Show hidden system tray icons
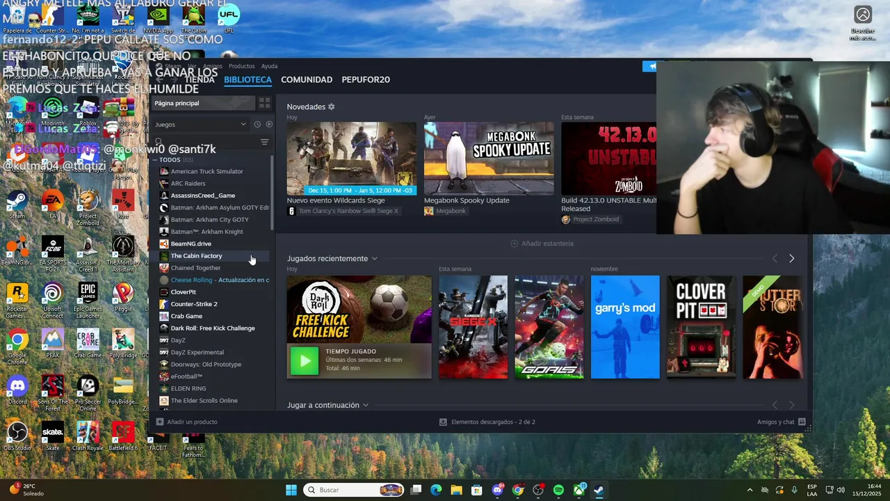Screen dimensions: 890x501 [750, 490]
